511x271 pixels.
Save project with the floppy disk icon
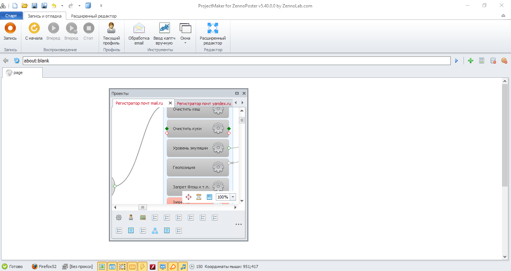[x=34, y=6]
